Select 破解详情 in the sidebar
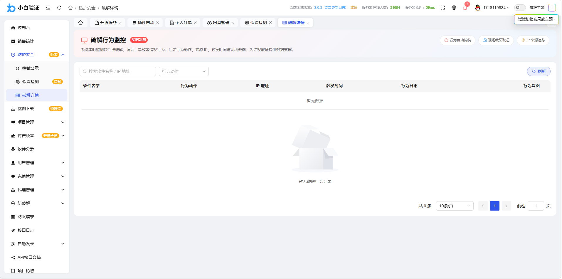 pyautogui.click(x=37, y=95)
